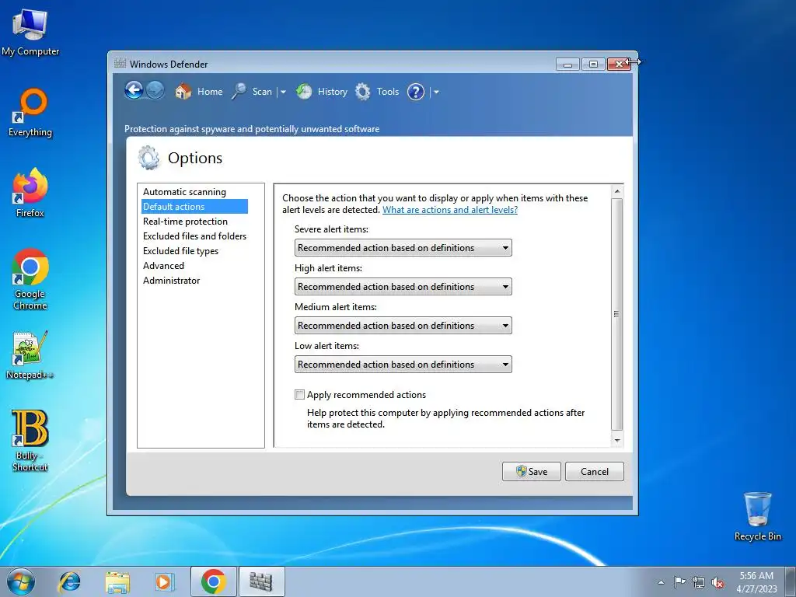
Task: Open the Action Center flag icon
Action: coord(679,582)
